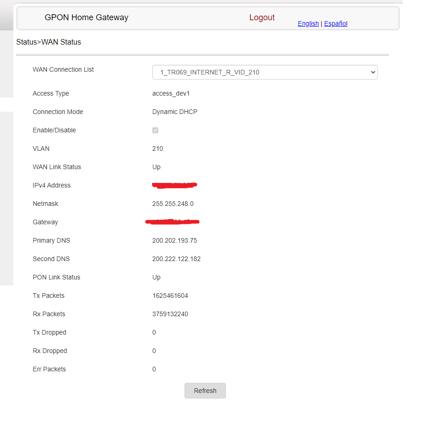
Task: Click the VLAN value 210
Action: [158, 148]
